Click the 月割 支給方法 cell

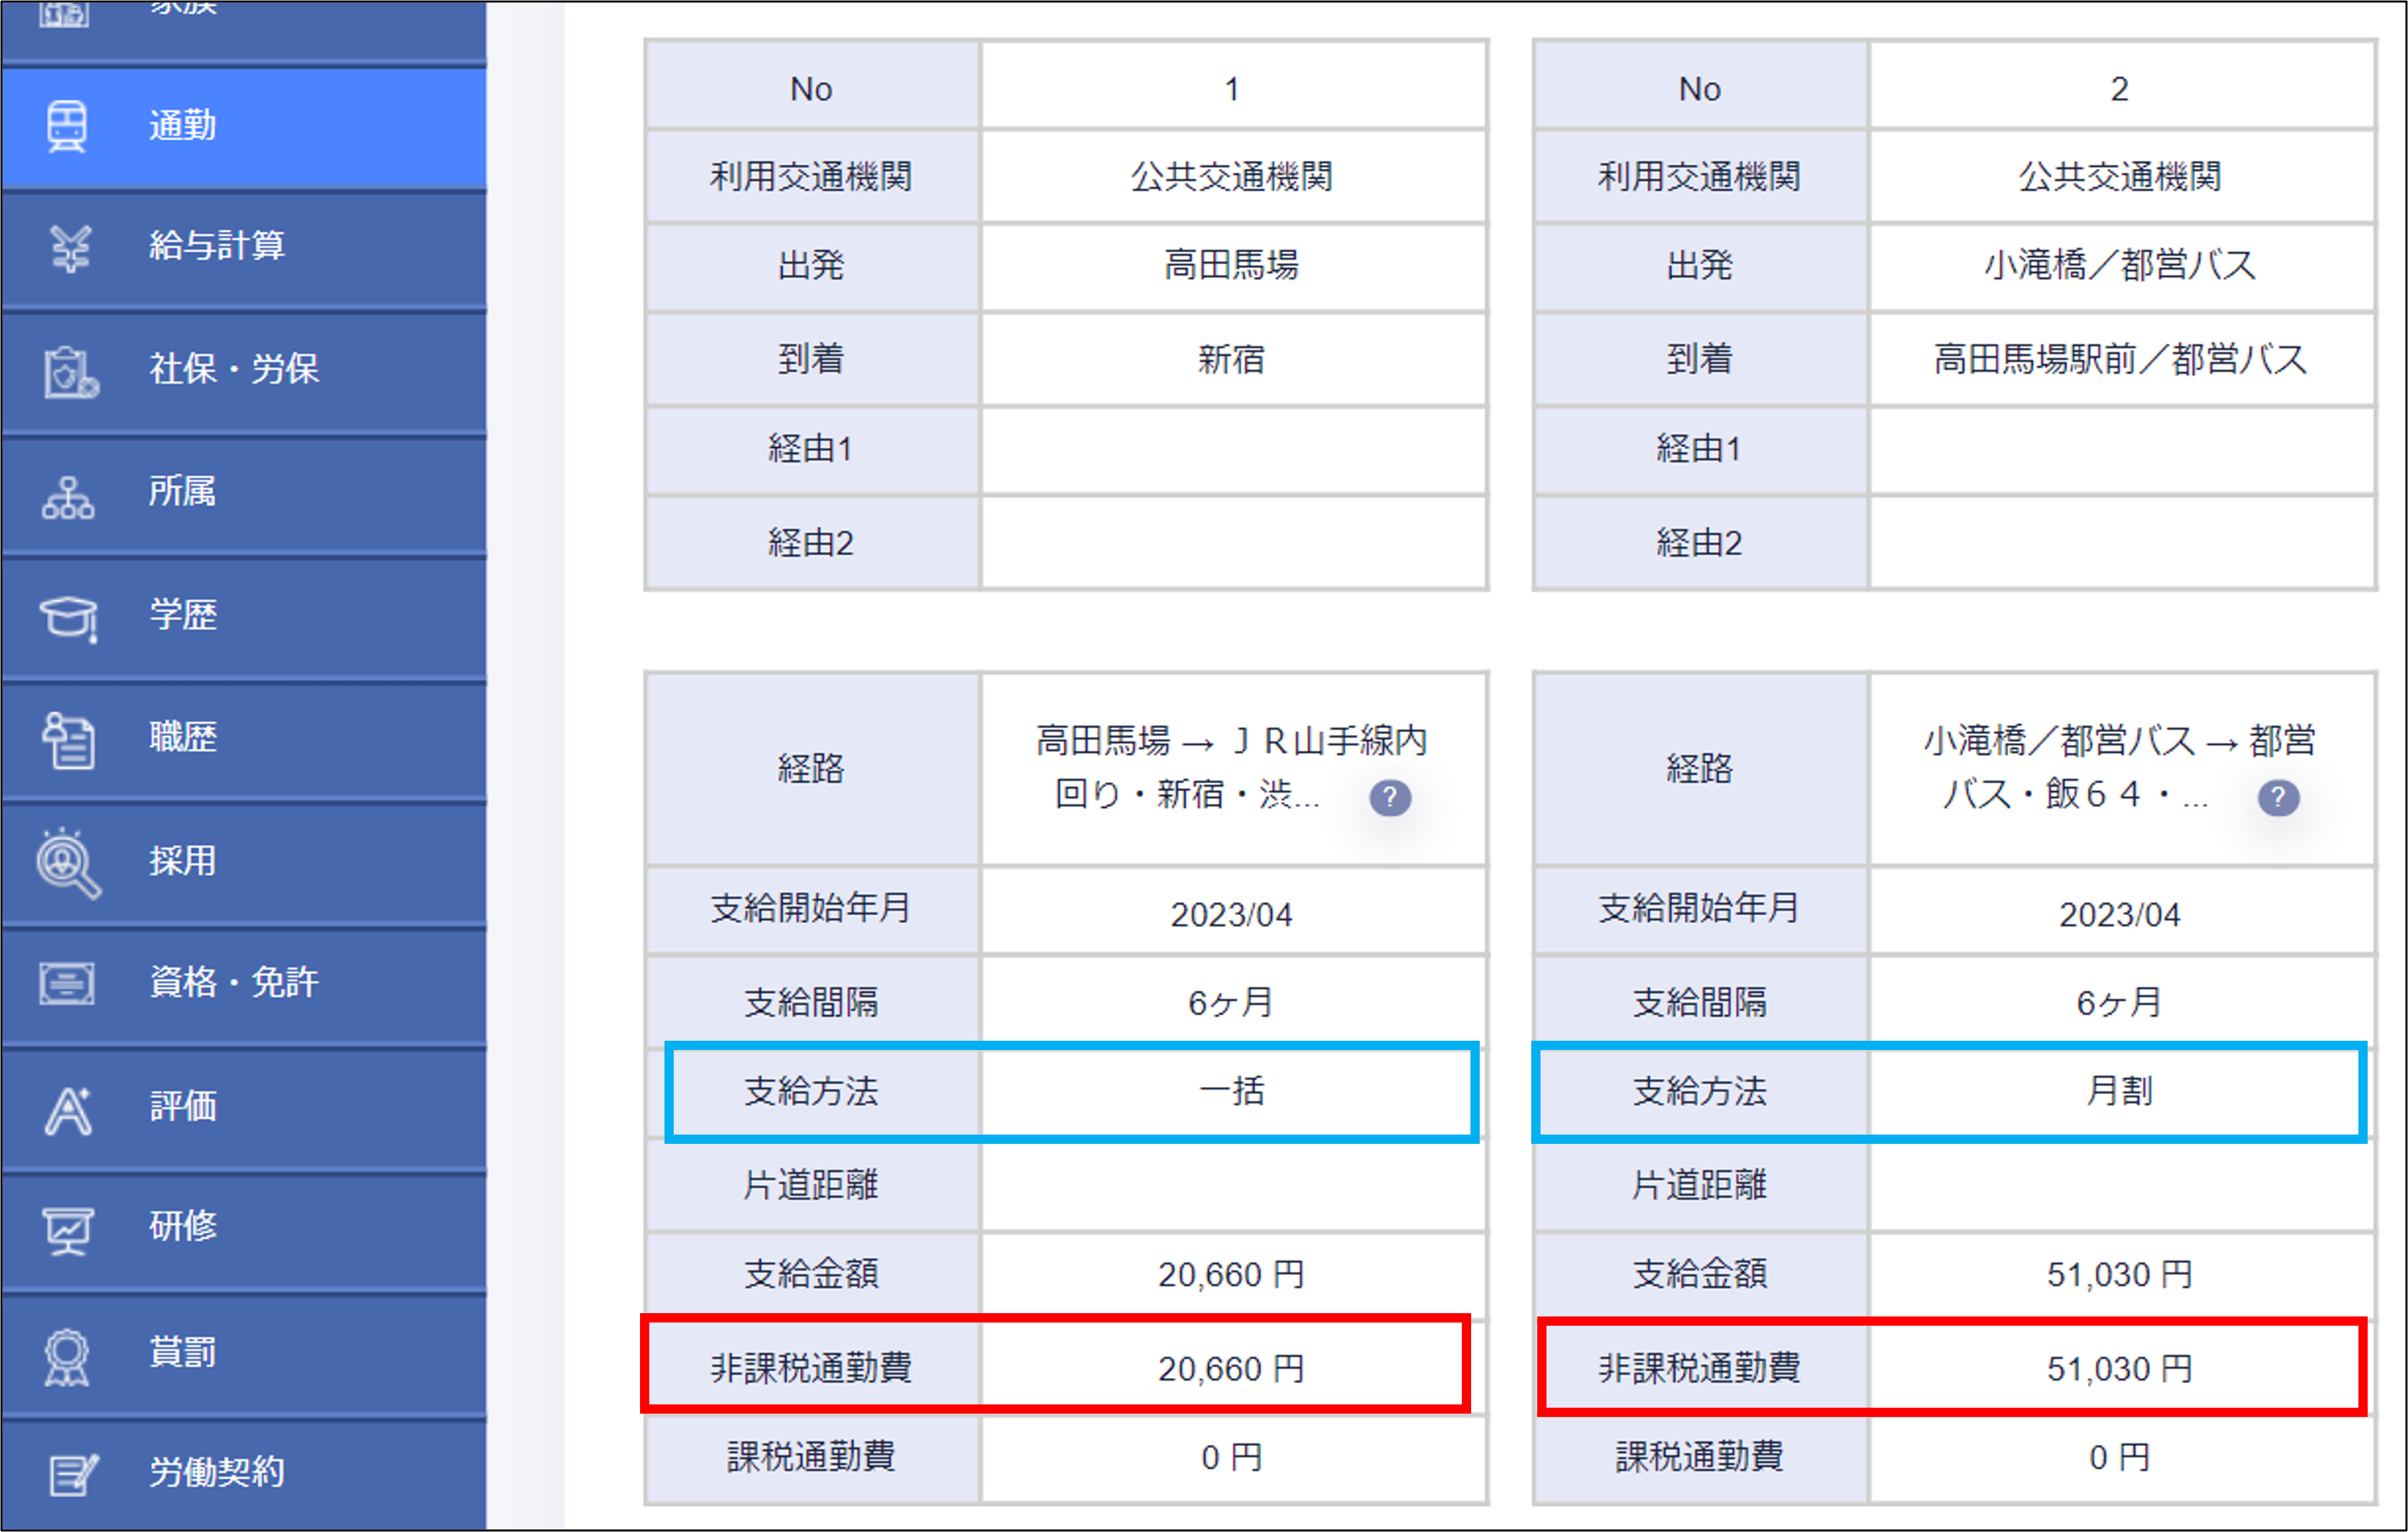2119,1091
